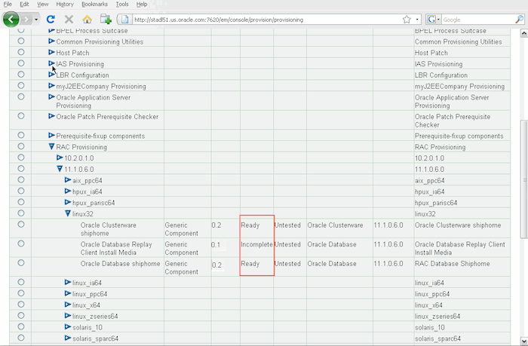Select the Host Patch radio button
This screenshot has width=528, height=346.
tap(21, 52)
